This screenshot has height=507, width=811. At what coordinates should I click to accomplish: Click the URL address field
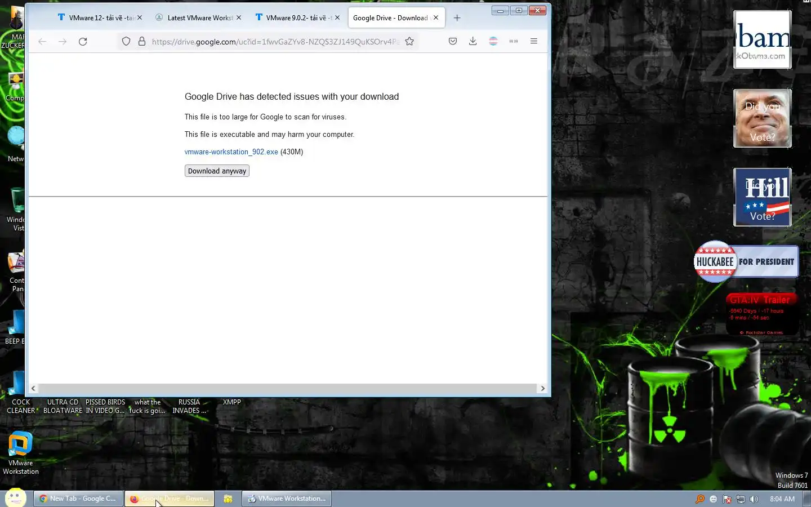(x=275, y=41)
